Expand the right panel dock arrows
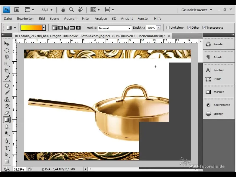This screenshot has height=177, width=236. click(232, 35)
